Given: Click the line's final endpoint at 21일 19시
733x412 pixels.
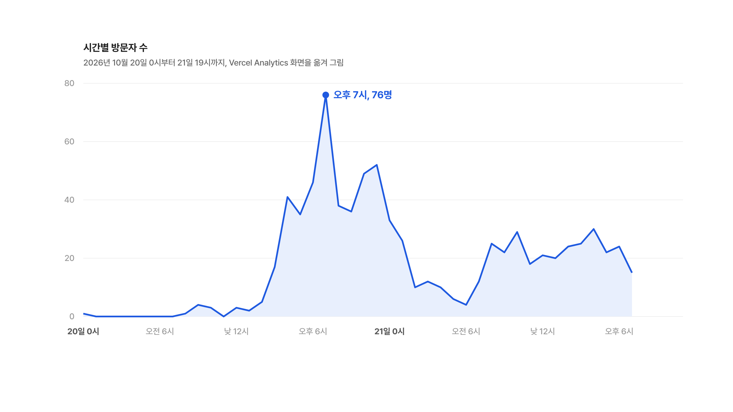Looking at the screenshot, I should [632, 273].
